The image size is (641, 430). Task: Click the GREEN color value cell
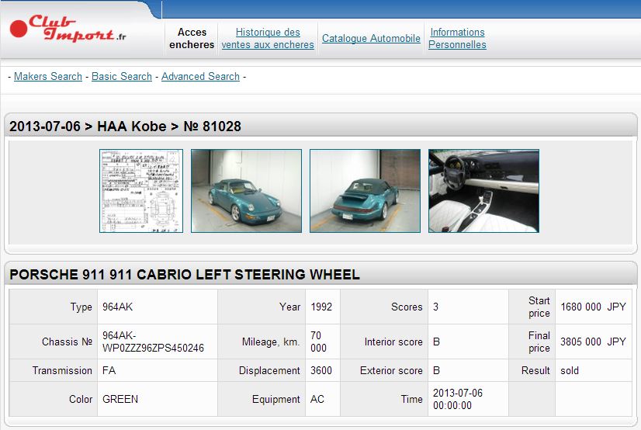click(x=120, y=400)
